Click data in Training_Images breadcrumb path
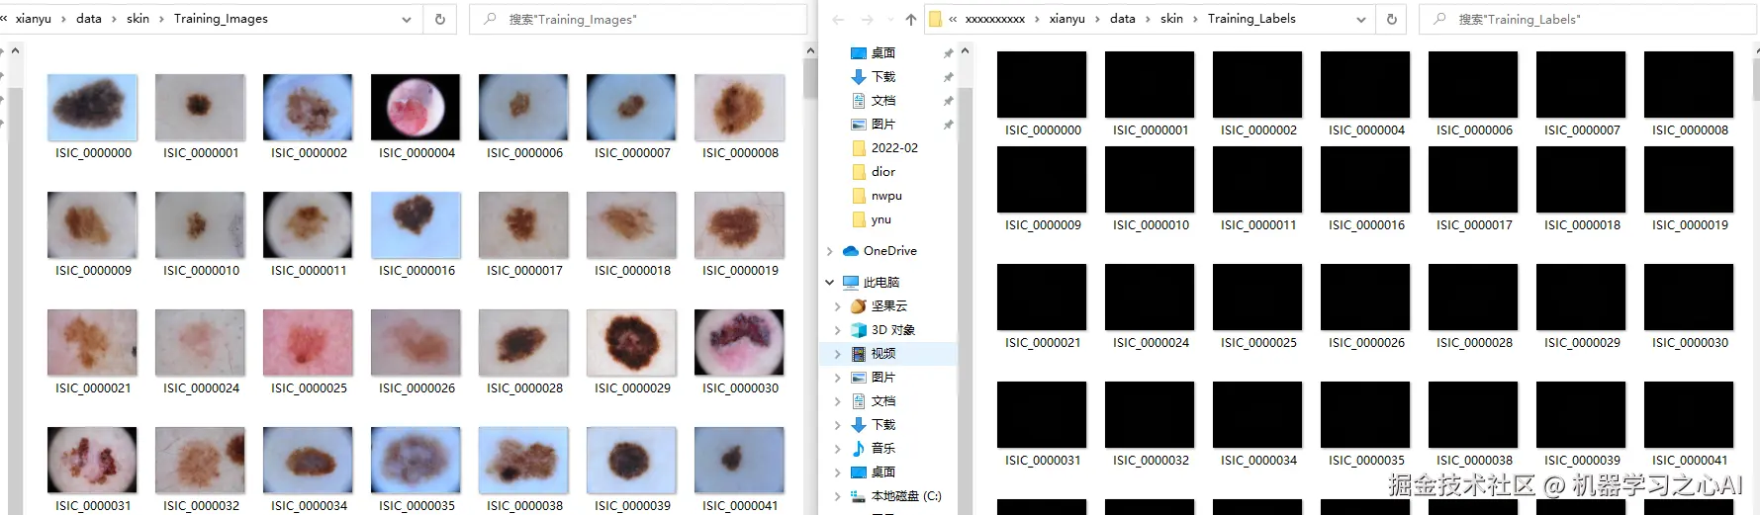The image size is (1760, 515). 89,19
